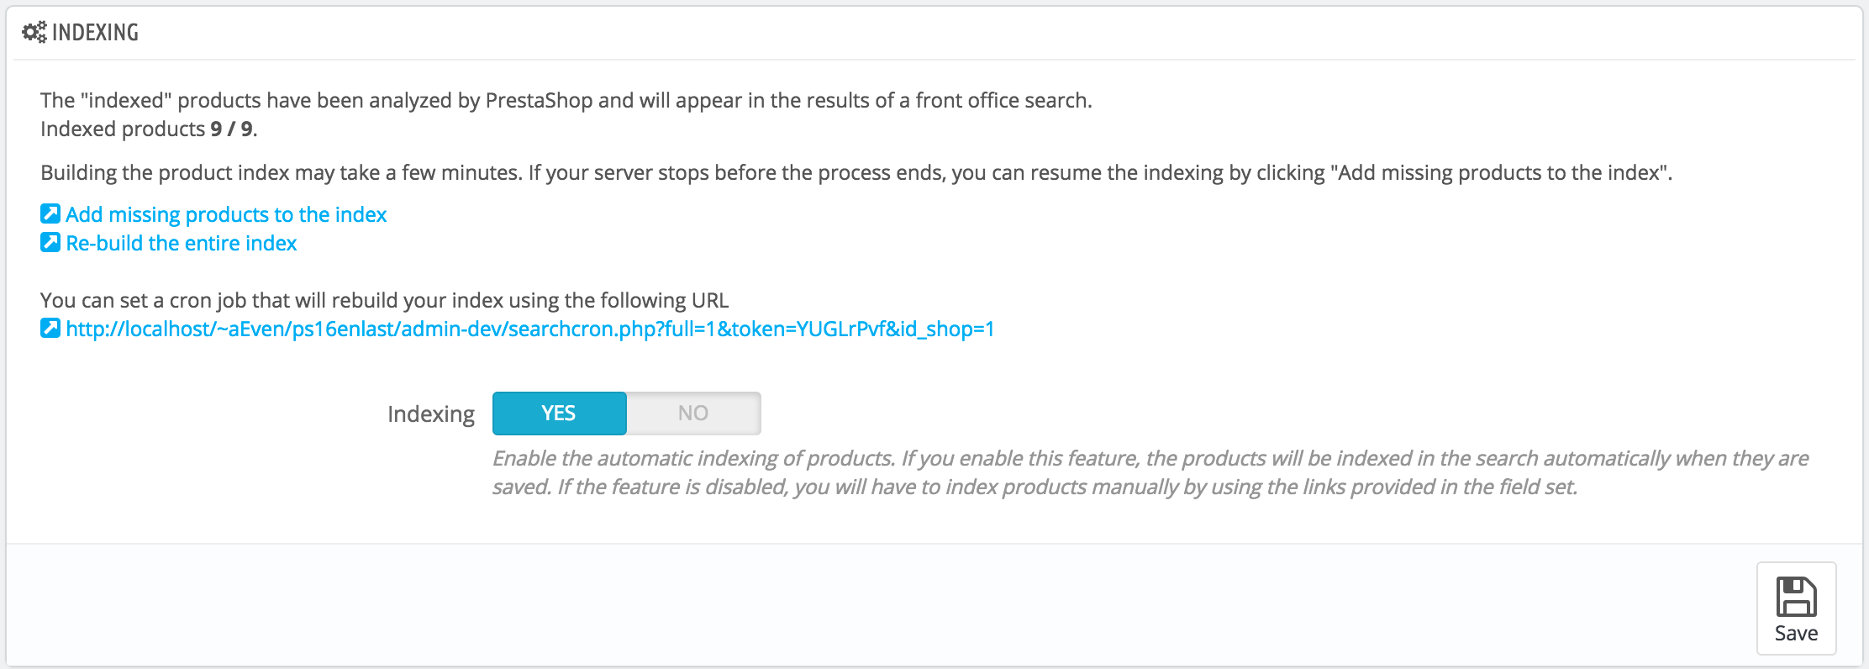
Task: Disable Indexing with the NO switch
Action: (693, 414)
